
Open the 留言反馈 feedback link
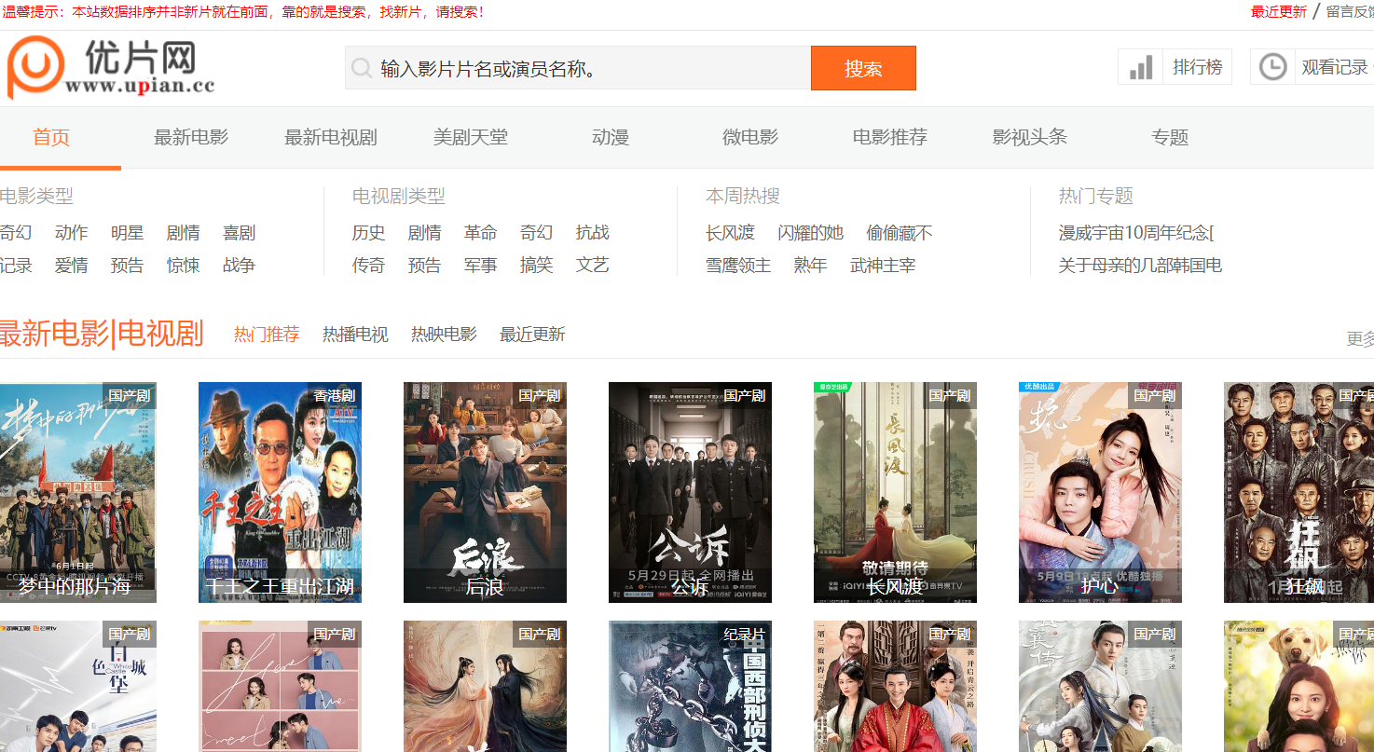1350,11
